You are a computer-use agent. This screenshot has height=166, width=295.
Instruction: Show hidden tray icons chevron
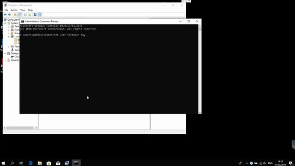point(247,163)
